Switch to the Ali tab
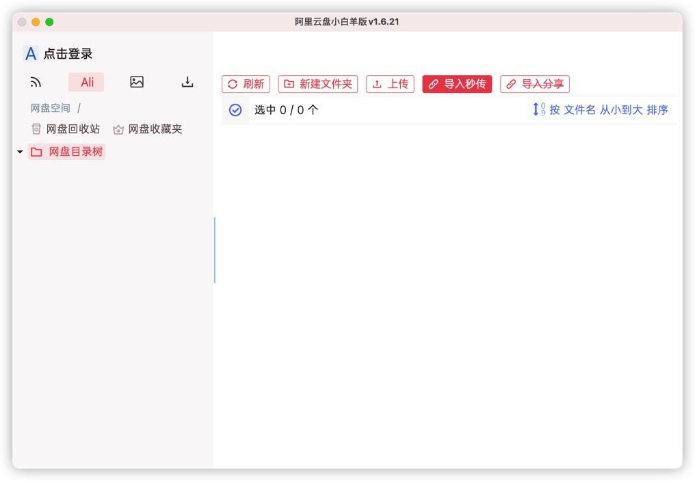 pos(86,82)
